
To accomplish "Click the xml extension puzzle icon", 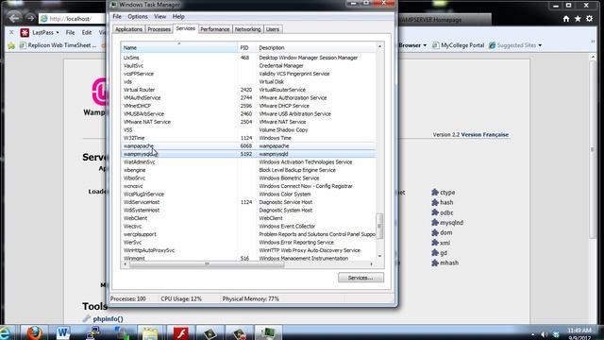I will tap(435, 243).
